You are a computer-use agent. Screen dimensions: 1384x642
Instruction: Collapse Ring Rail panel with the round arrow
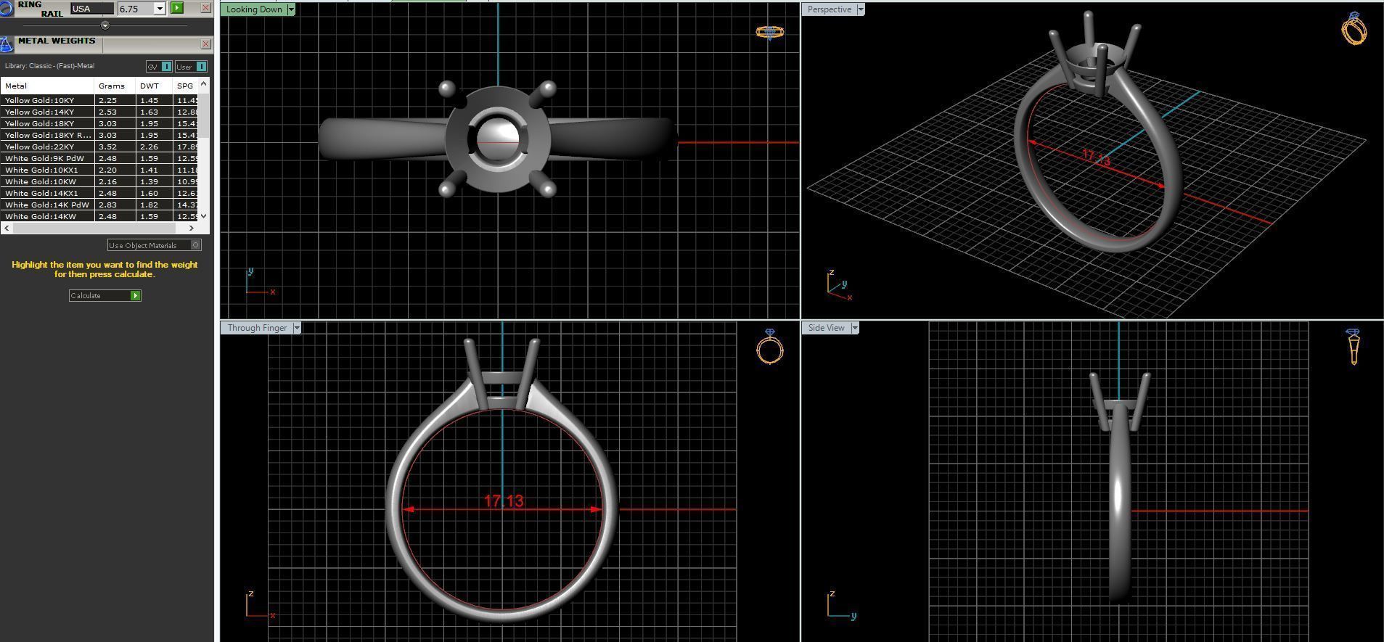105,25
